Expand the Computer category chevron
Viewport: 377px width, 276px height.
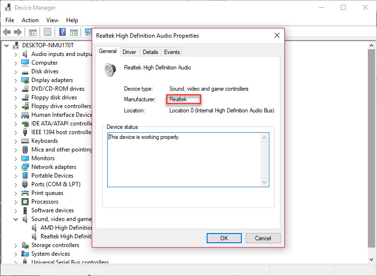[x=15, y=63]
